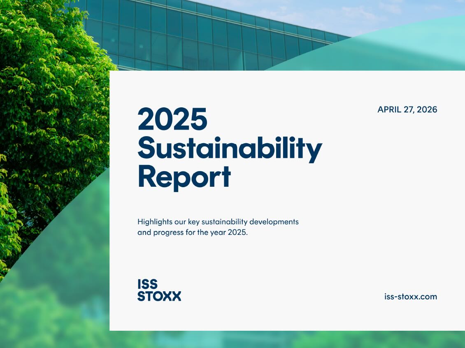Screen dimensions: 465x348
Task: Click the "STOXX" letters in the logo
Action: (159, 296)
